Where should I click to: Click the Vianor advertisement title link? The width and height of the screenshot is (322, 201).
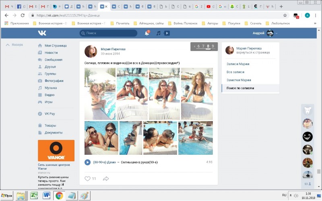pos(54,165)
